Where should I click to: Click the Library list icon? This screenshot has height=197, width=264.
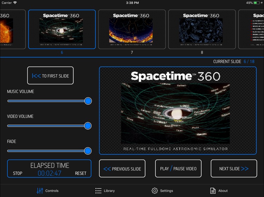point(98,191)
